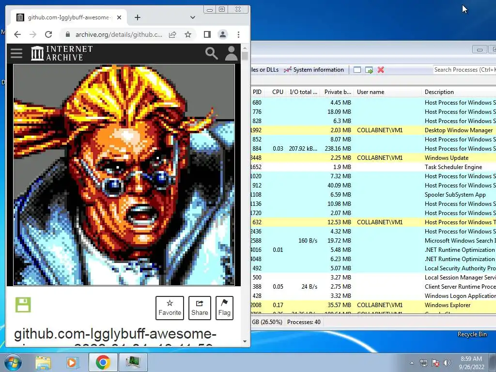Open Chrome profile button

(x=223, y=34)
